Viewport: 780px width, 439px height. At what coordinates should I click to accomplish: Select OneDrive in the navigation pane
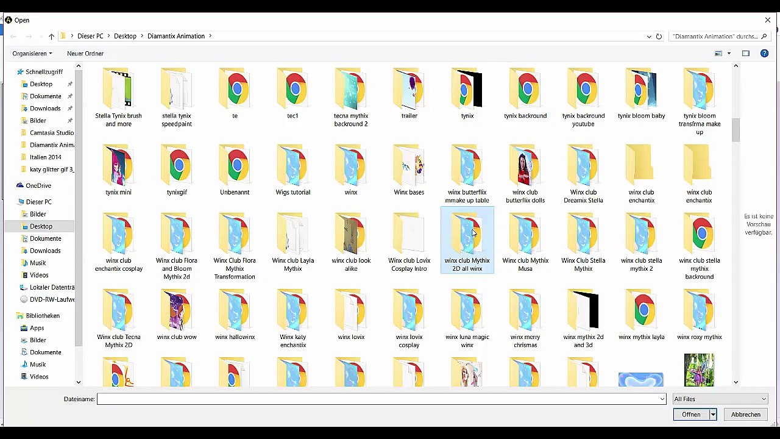pyautogui.click(x=38, y=185)
